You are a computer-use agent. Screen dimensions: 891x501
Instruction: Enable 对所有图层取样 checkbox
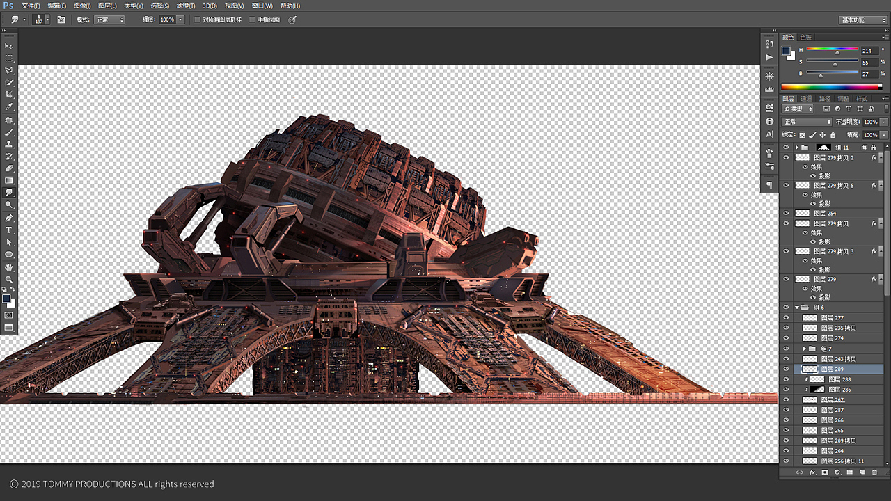point(197,19)
